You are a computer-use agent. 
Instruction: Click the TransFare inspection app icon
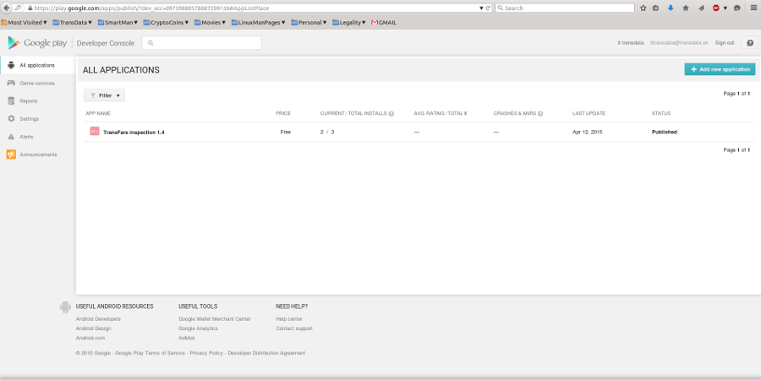click(94, 132)
